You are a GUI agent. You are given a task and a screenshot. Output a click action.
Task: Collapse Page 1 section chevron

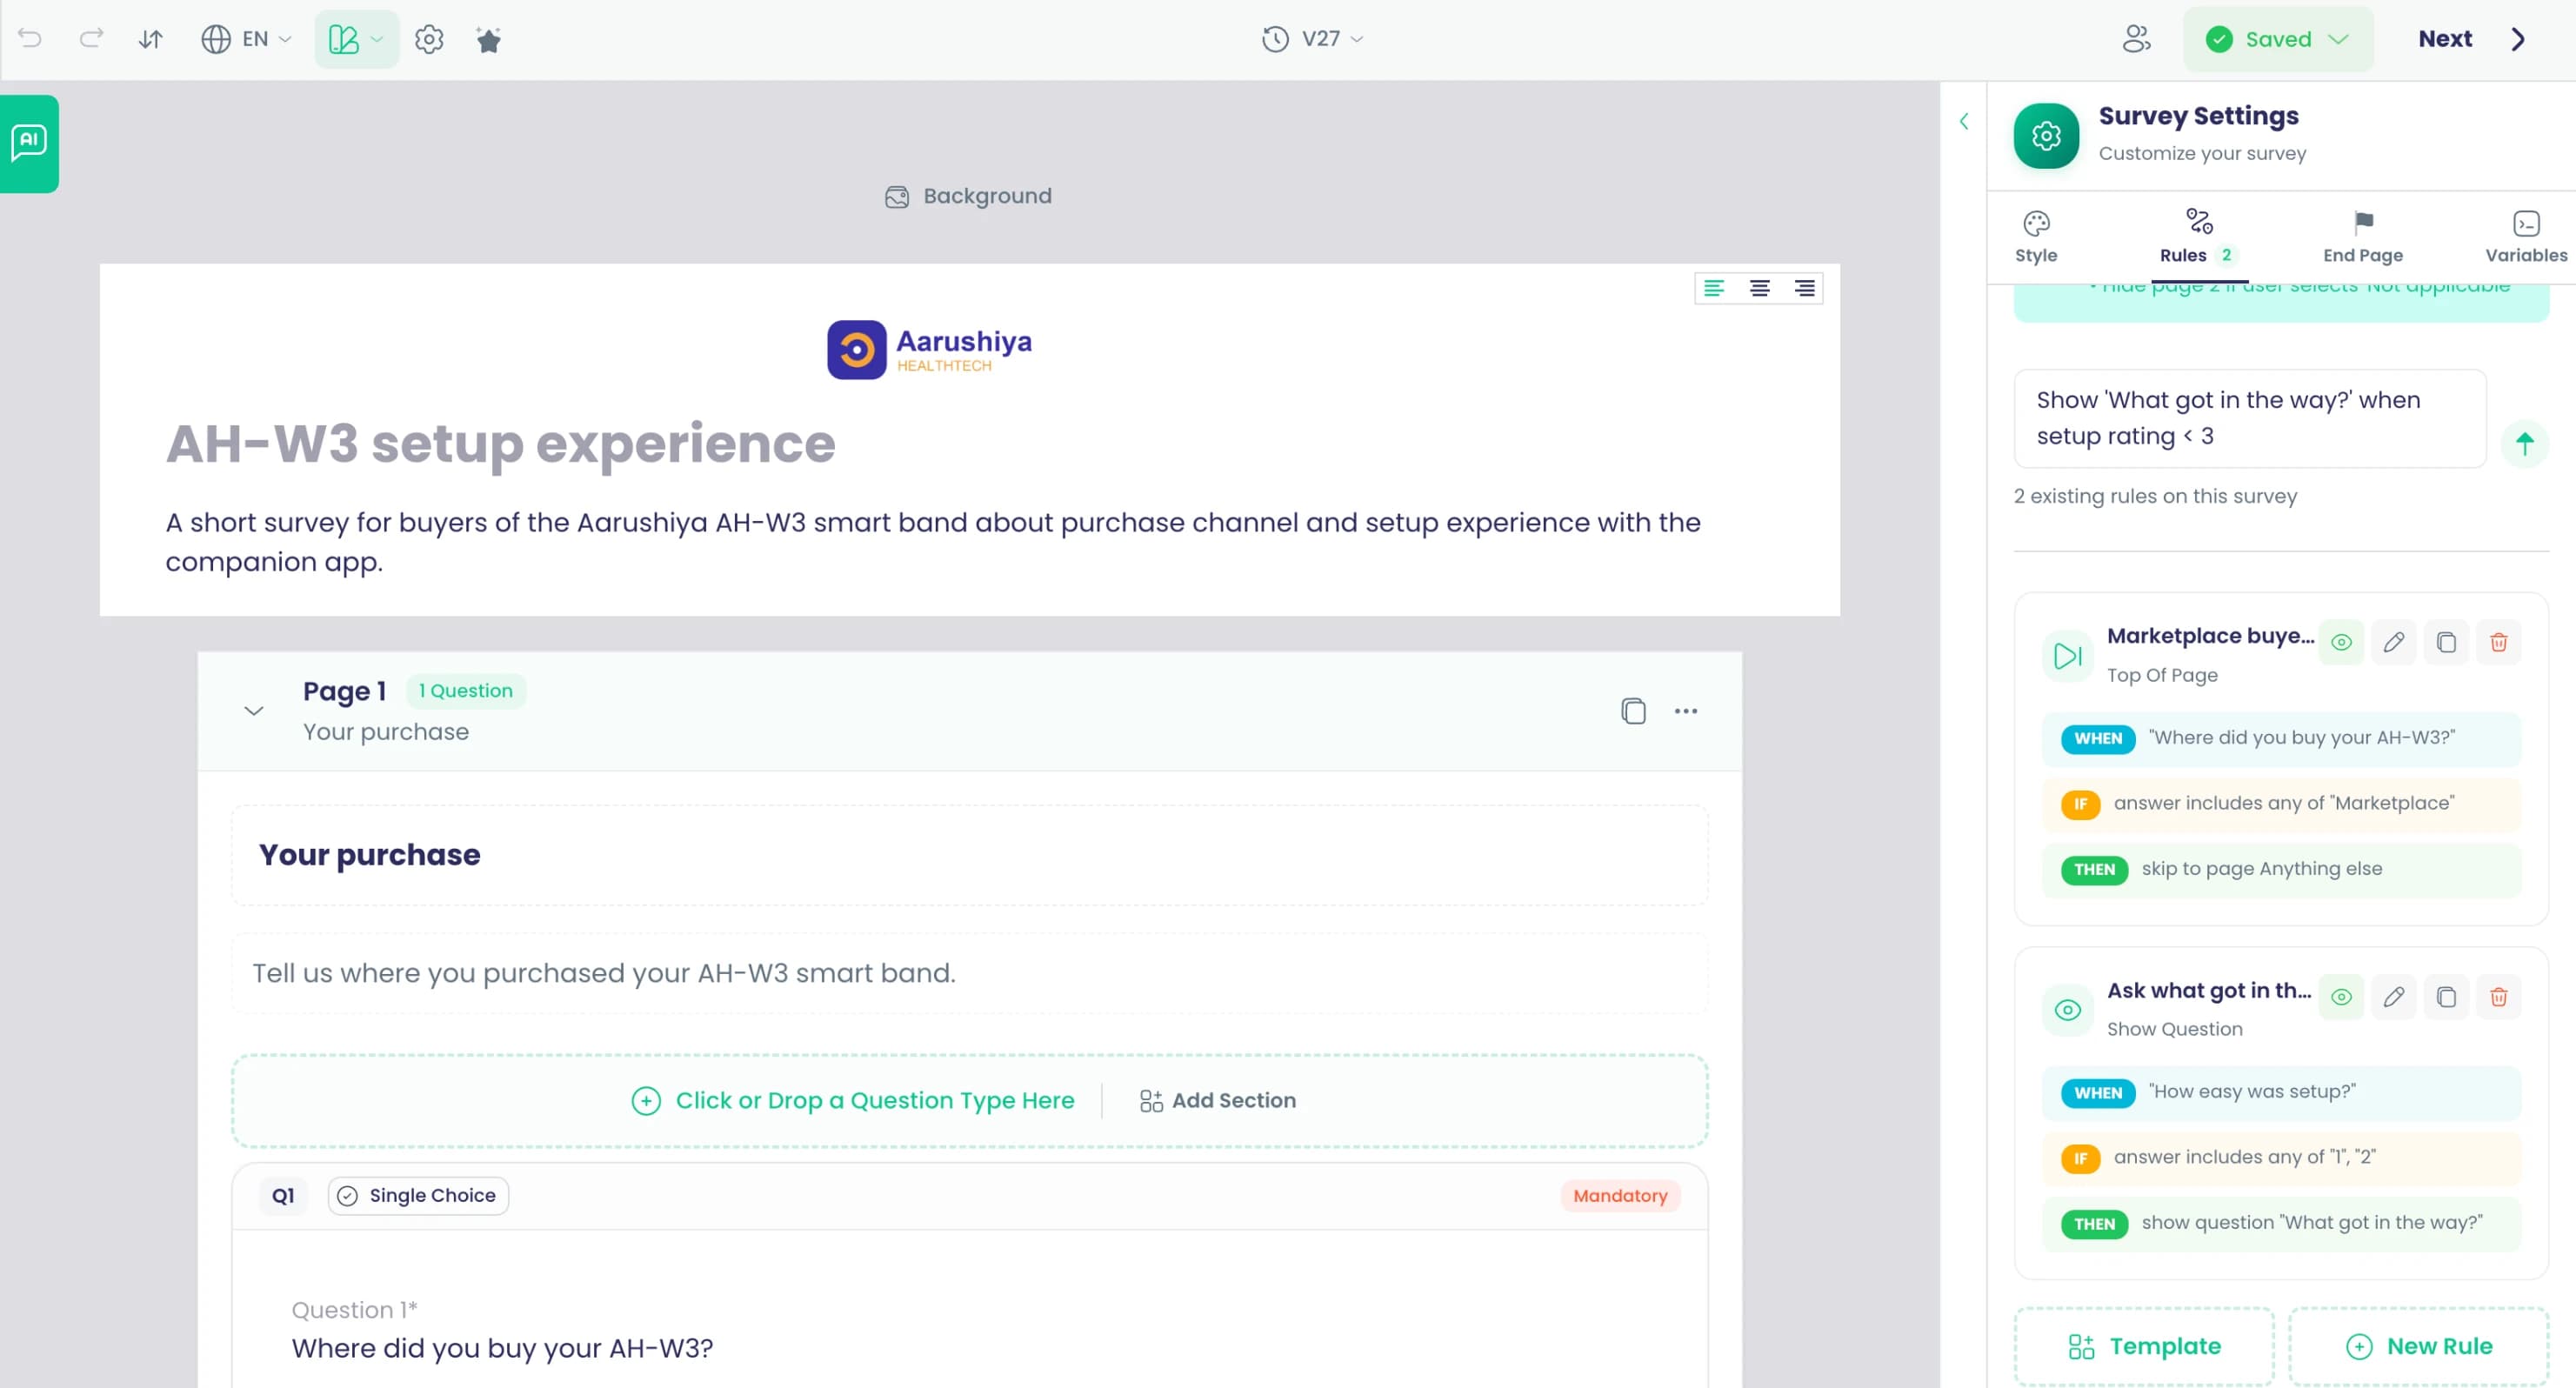pos(254,711)
